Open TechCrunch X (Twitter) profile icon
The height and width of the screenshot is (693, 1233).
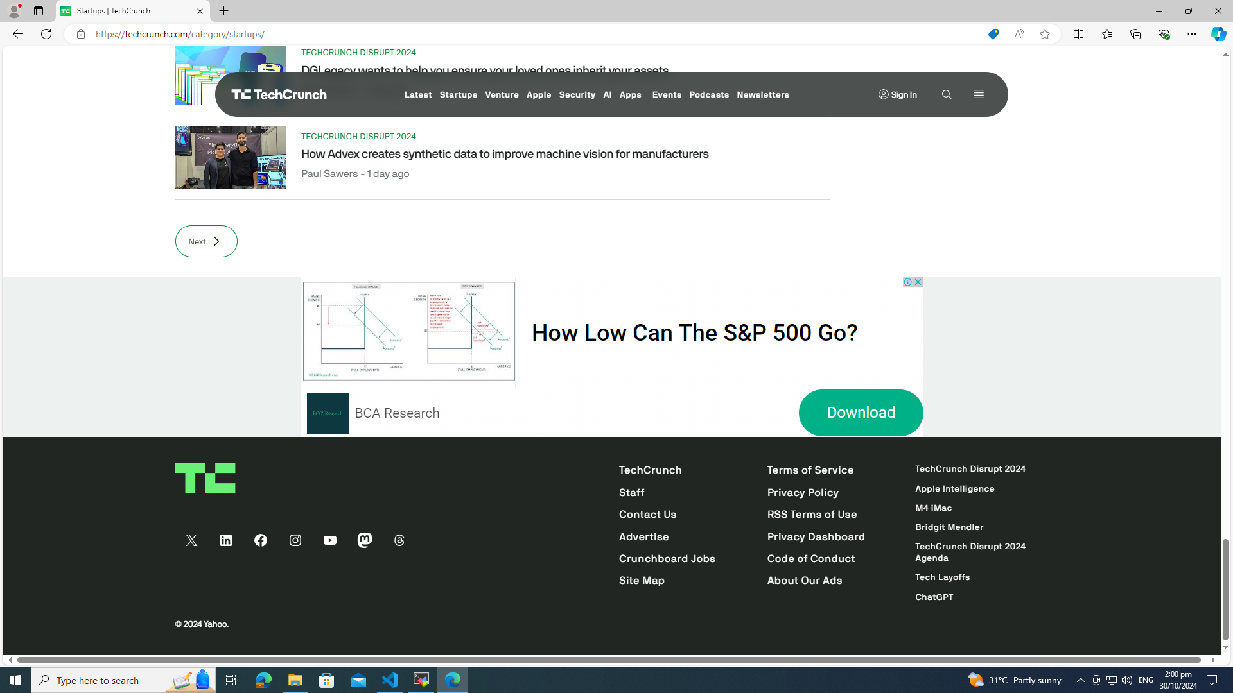[x=191, y=540]
